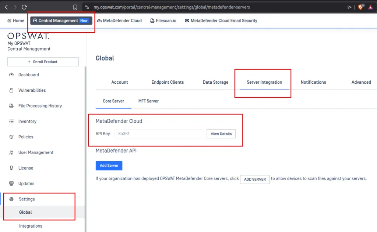Viewport: 377px width, 232px height.
Task: Open the MFT Server tab
Action: (x=148, y=101)
